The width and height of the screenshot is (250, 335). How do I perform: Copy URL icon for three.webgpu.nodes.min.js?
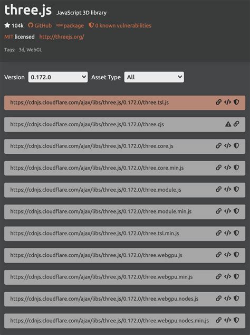point(218,320)
